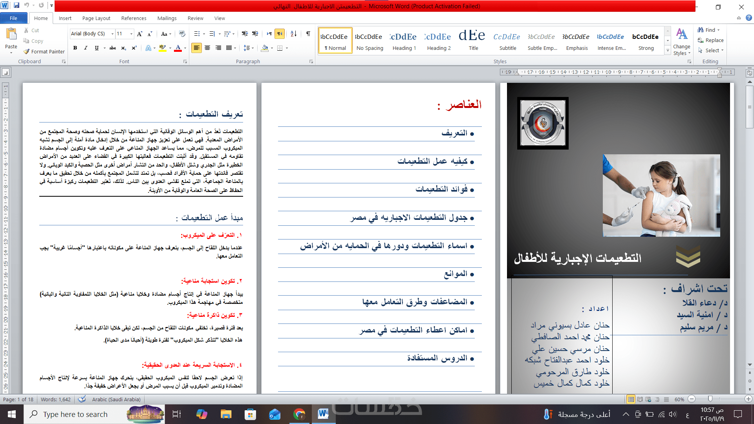Apply strikethrough to text
Screen dimensions: 754x424
(x=113, y=48)
